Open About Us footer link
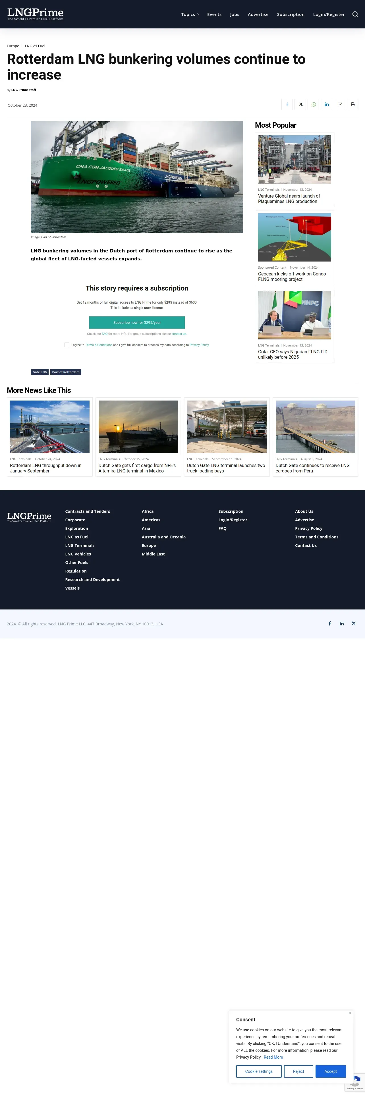365x1095 pixels. coord(304,511)
